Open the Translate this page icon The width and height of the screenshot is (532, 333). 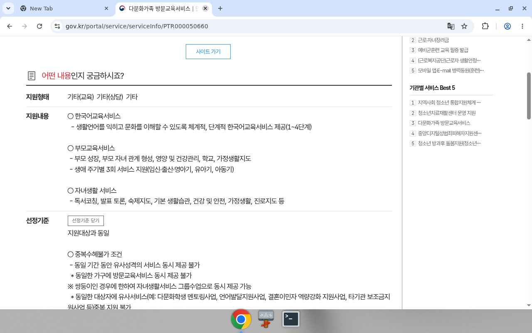451,26
